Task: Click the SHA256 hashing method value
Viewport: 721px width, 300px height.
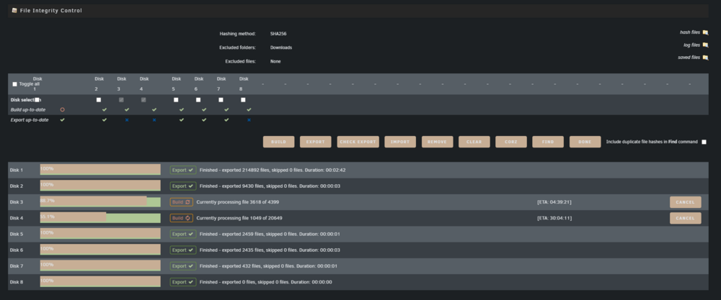Action: click(x=278, y=34)
